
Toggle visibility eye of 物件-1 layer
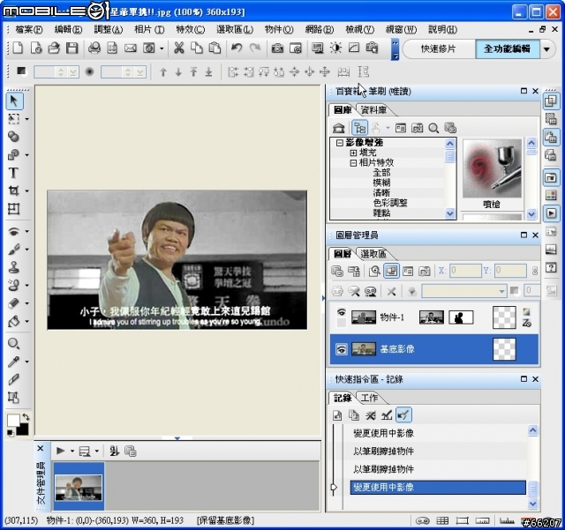pyautogui.click(x=342, y=312)
